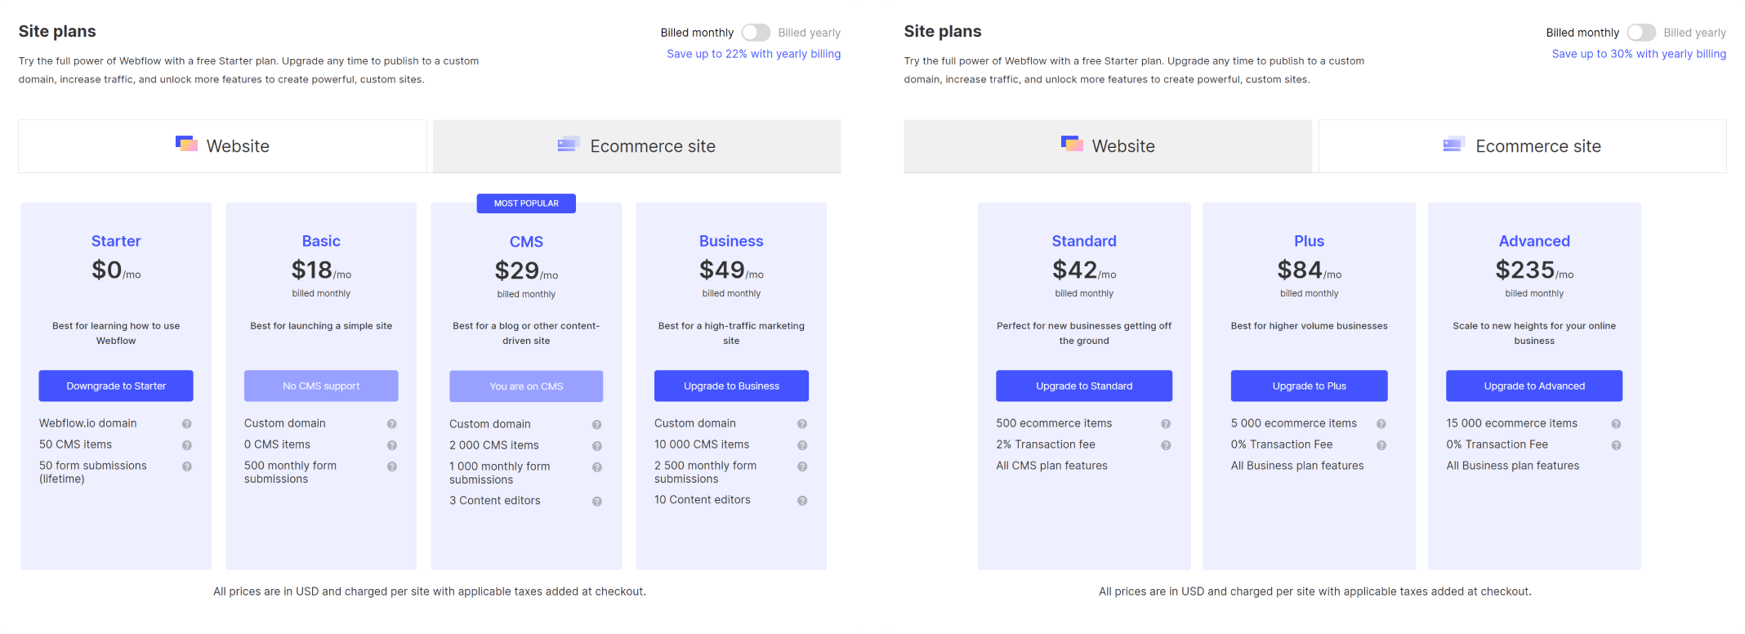
Task: Click the help icon beside 10 000 CMS items
Action: [801, 444]
